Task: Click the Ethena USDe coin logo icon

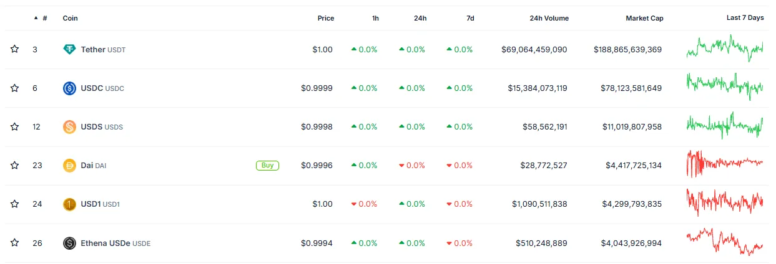Action: tap(69, 243)
